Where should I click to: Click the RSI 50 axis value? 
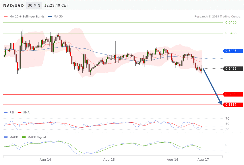[x=227, y=124]
